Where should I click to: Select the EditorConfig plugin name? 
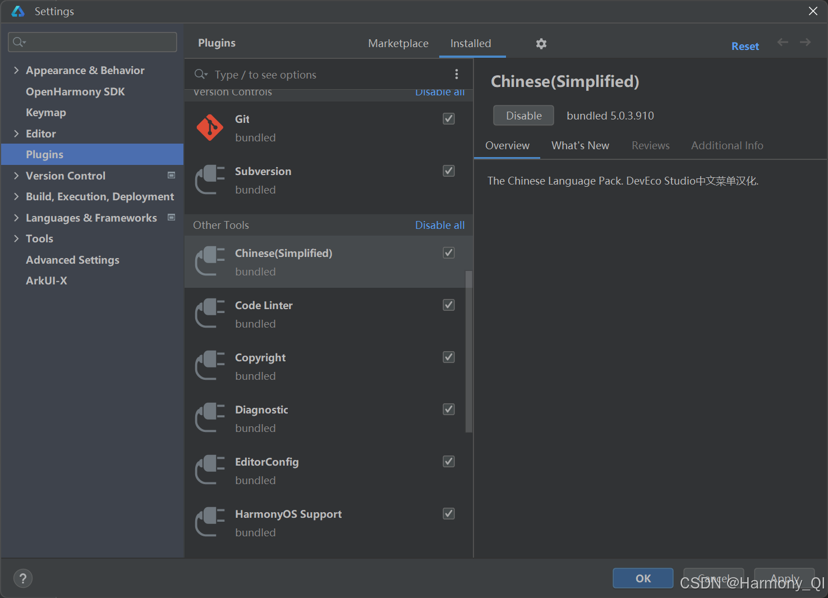(x=266, y=462)
